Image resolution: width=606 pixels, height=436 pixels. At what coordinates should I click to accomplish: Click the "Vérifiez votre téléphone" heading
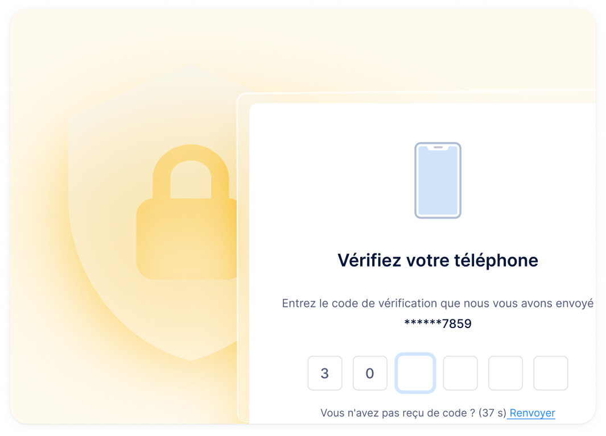coord(438,260)
